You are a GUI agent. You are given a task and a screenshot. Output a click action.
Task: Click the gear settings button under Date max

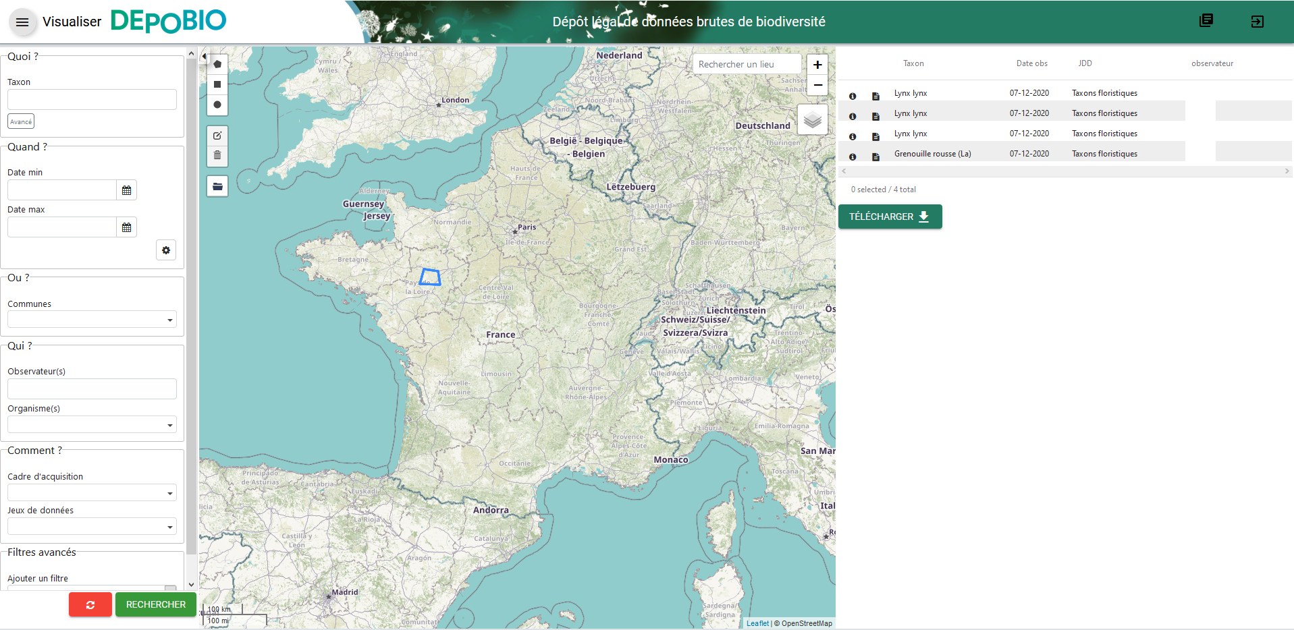pos(166,250)
